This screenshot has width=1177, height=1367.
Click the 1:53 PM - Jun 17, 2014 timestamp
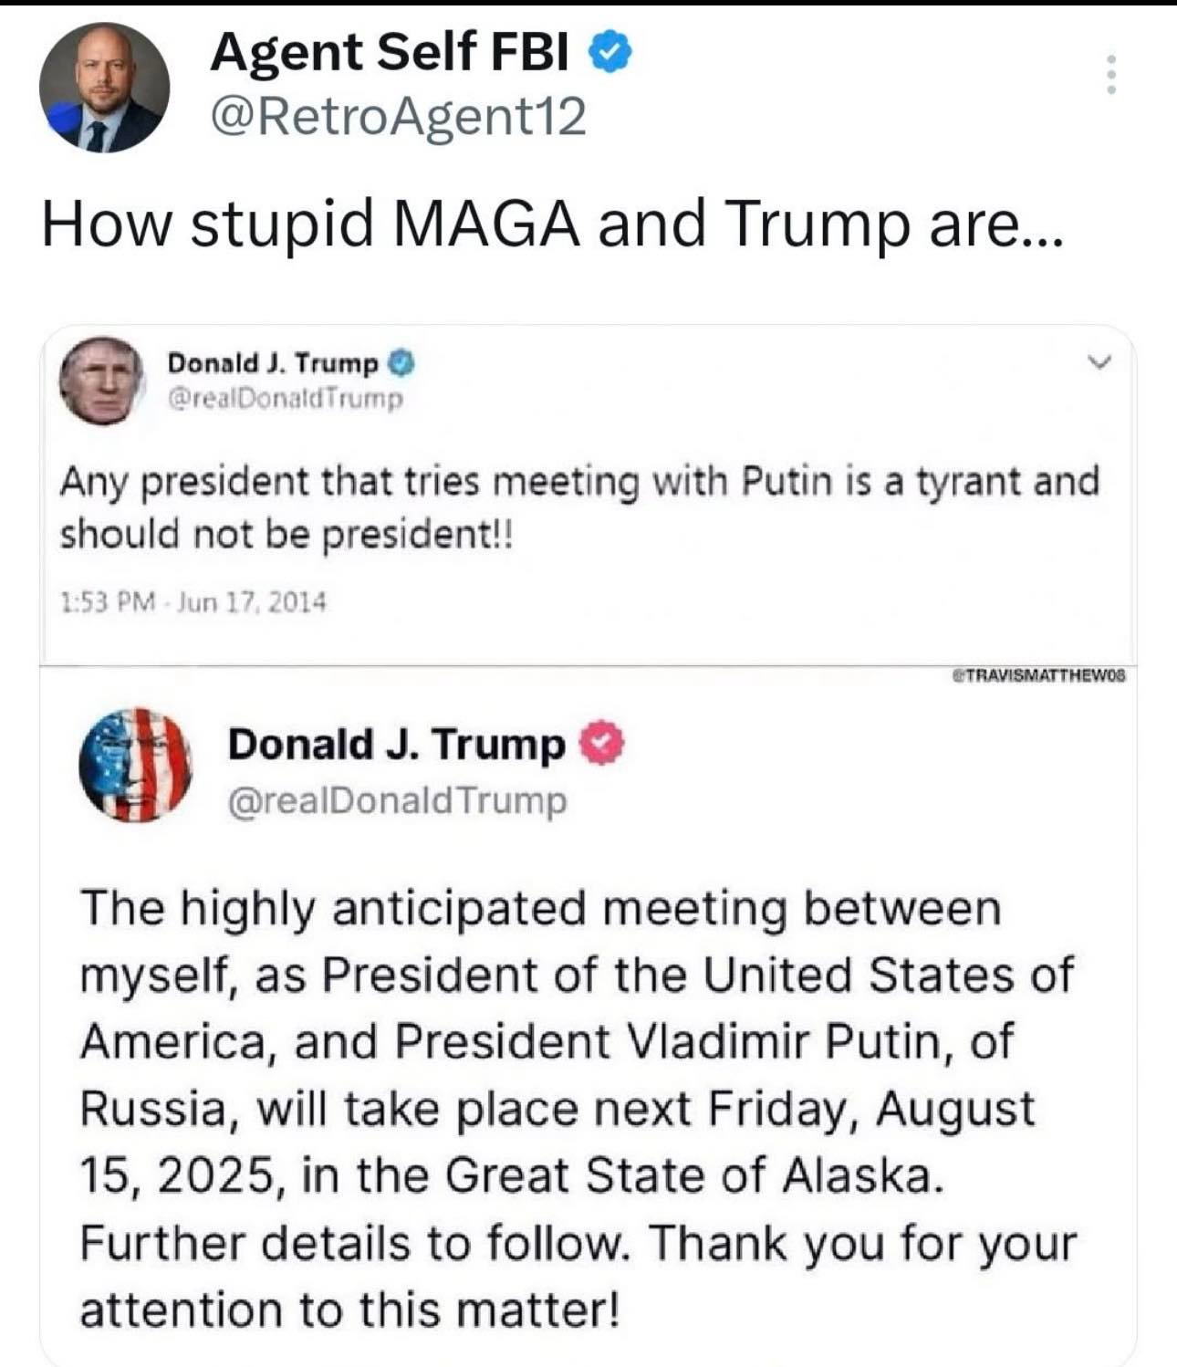click(x=193, y=602)
